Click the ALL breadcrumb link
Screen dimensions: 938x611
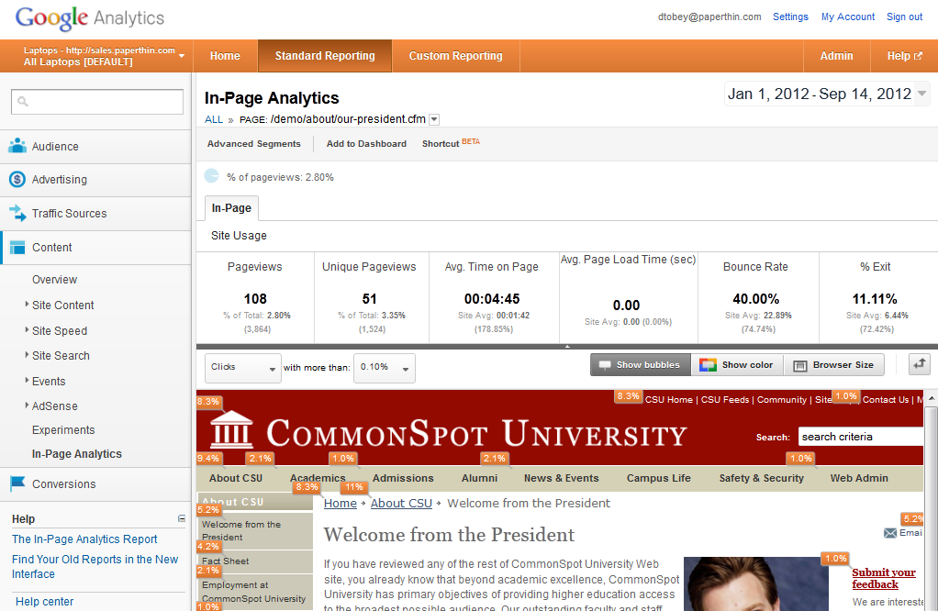tap(214, 119)
